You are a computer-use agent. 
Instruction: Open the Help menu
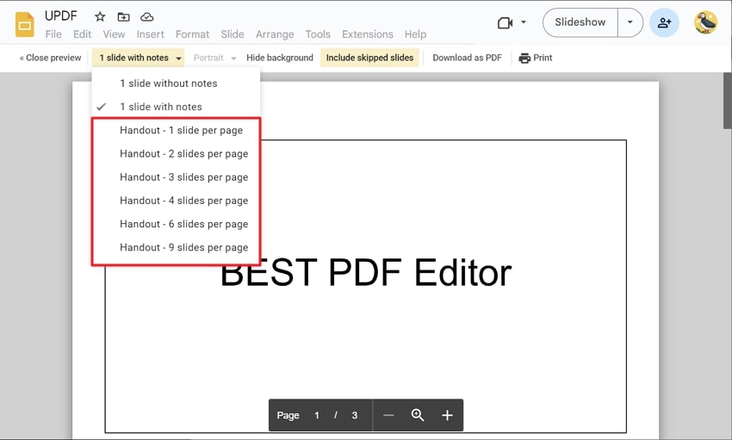pyautogui.click(x=415, y=34)
